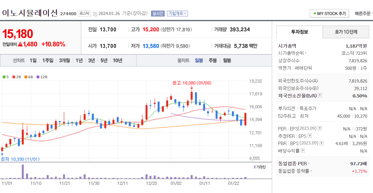Select the 10년 line chart period
373x193 pixels.
click(117, 60)
